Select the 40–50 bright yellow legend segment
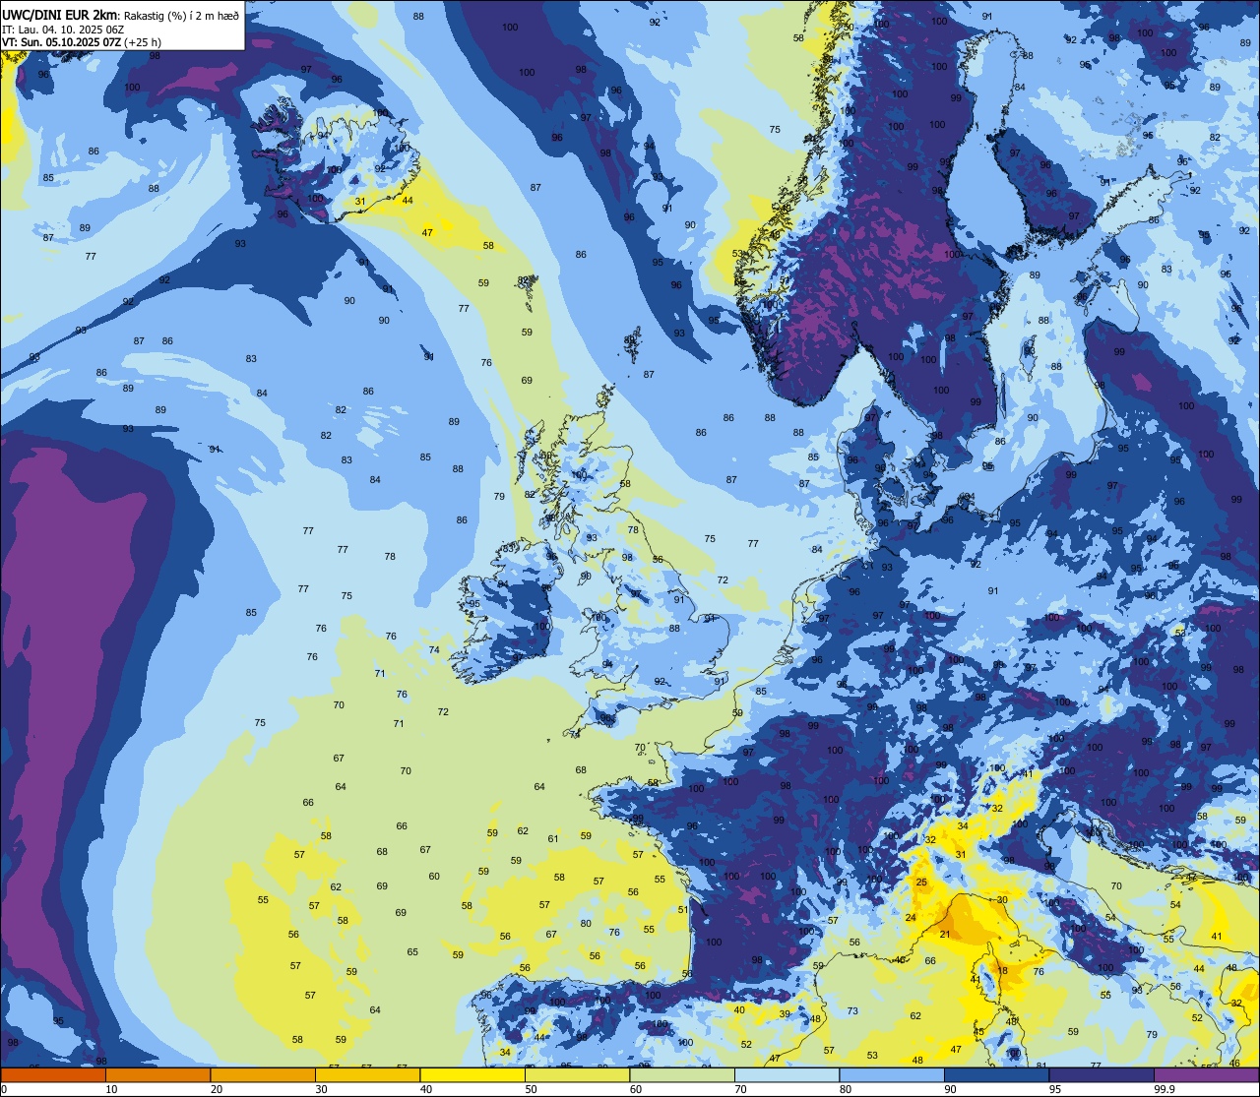This screenshot has height=1097, width=1260. click(x=472, y=1074)
